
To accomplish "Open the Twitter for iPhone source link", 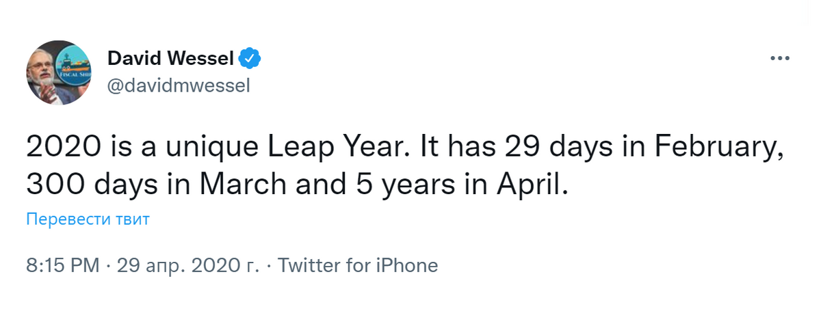I will [358, 265].
